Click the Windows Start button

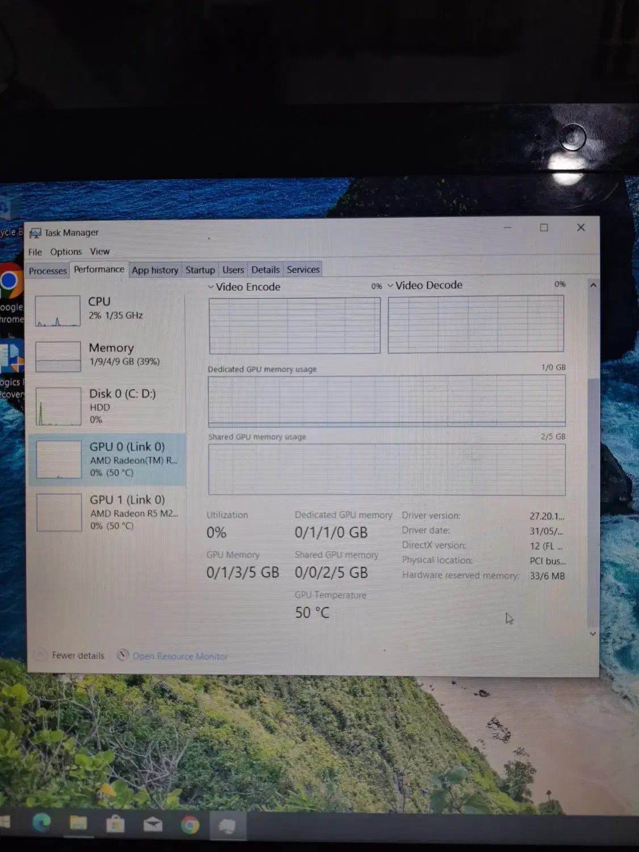point(5,822)
